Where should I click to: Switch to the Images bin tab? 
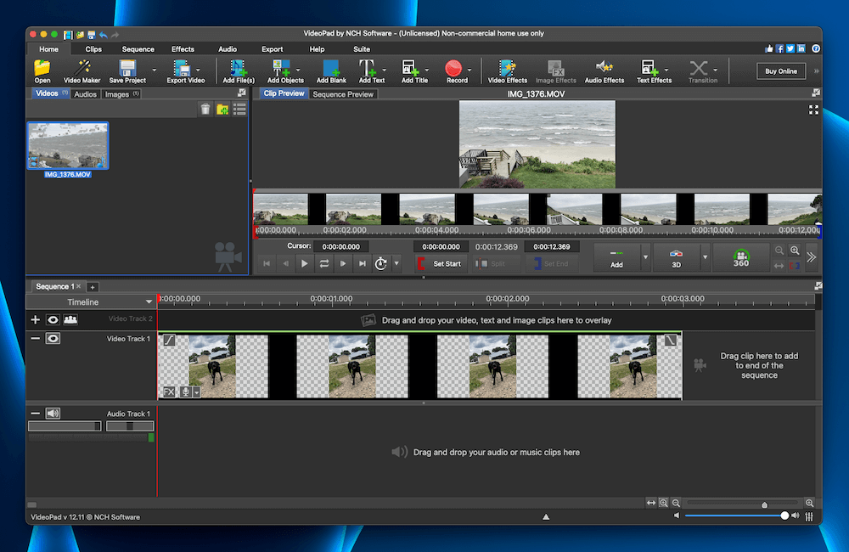[x=121, y=94]
